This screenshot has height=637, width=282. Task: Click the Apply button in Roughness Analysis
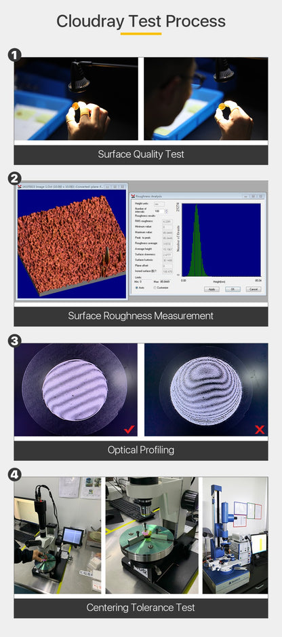[211, 289]
